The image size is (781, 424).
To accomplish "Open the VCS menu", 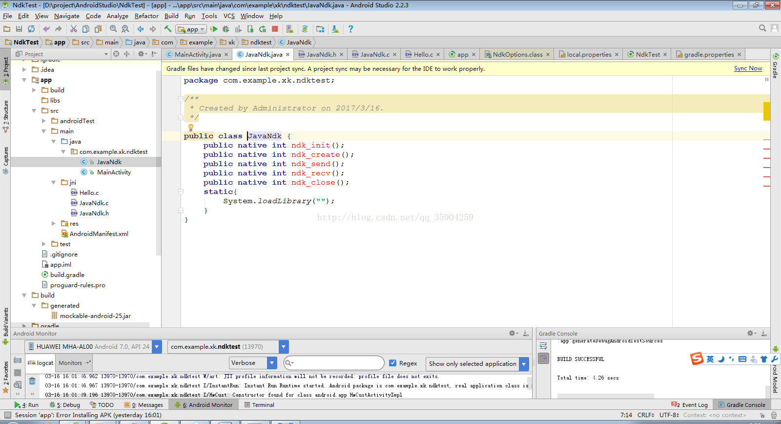I will [229, 16].
